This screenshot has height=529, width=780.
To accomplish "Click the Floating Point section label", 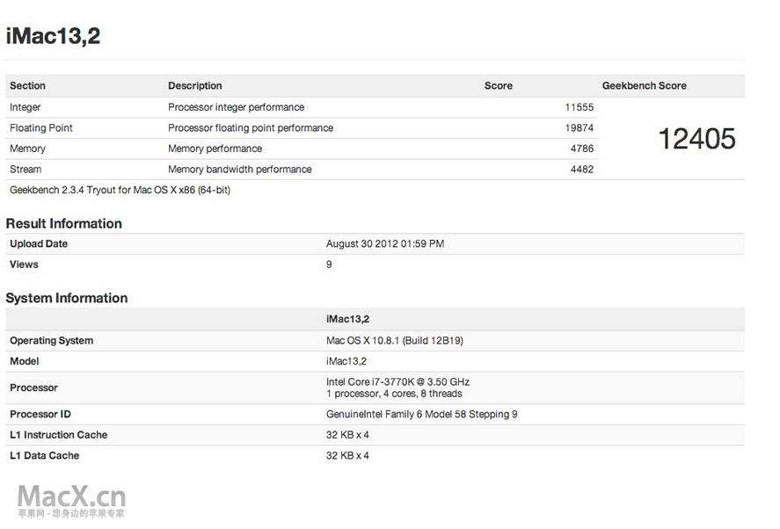I will point(41,127).
